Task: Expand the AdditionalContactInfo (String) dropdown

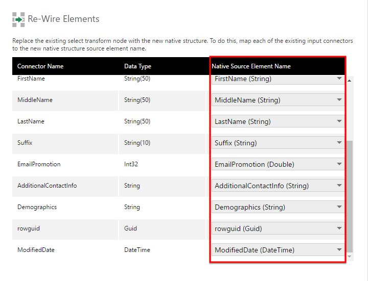Action: tap(278, 186)
